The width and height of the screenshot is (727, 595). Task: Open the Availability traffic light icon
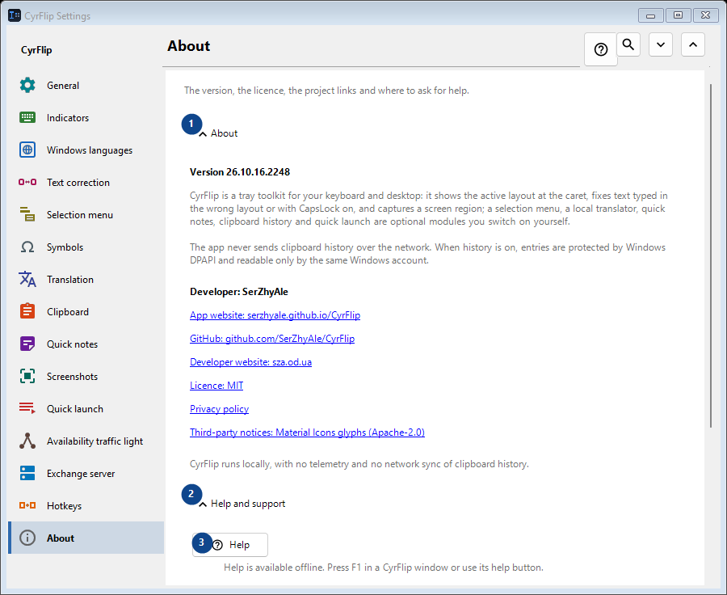27,441
